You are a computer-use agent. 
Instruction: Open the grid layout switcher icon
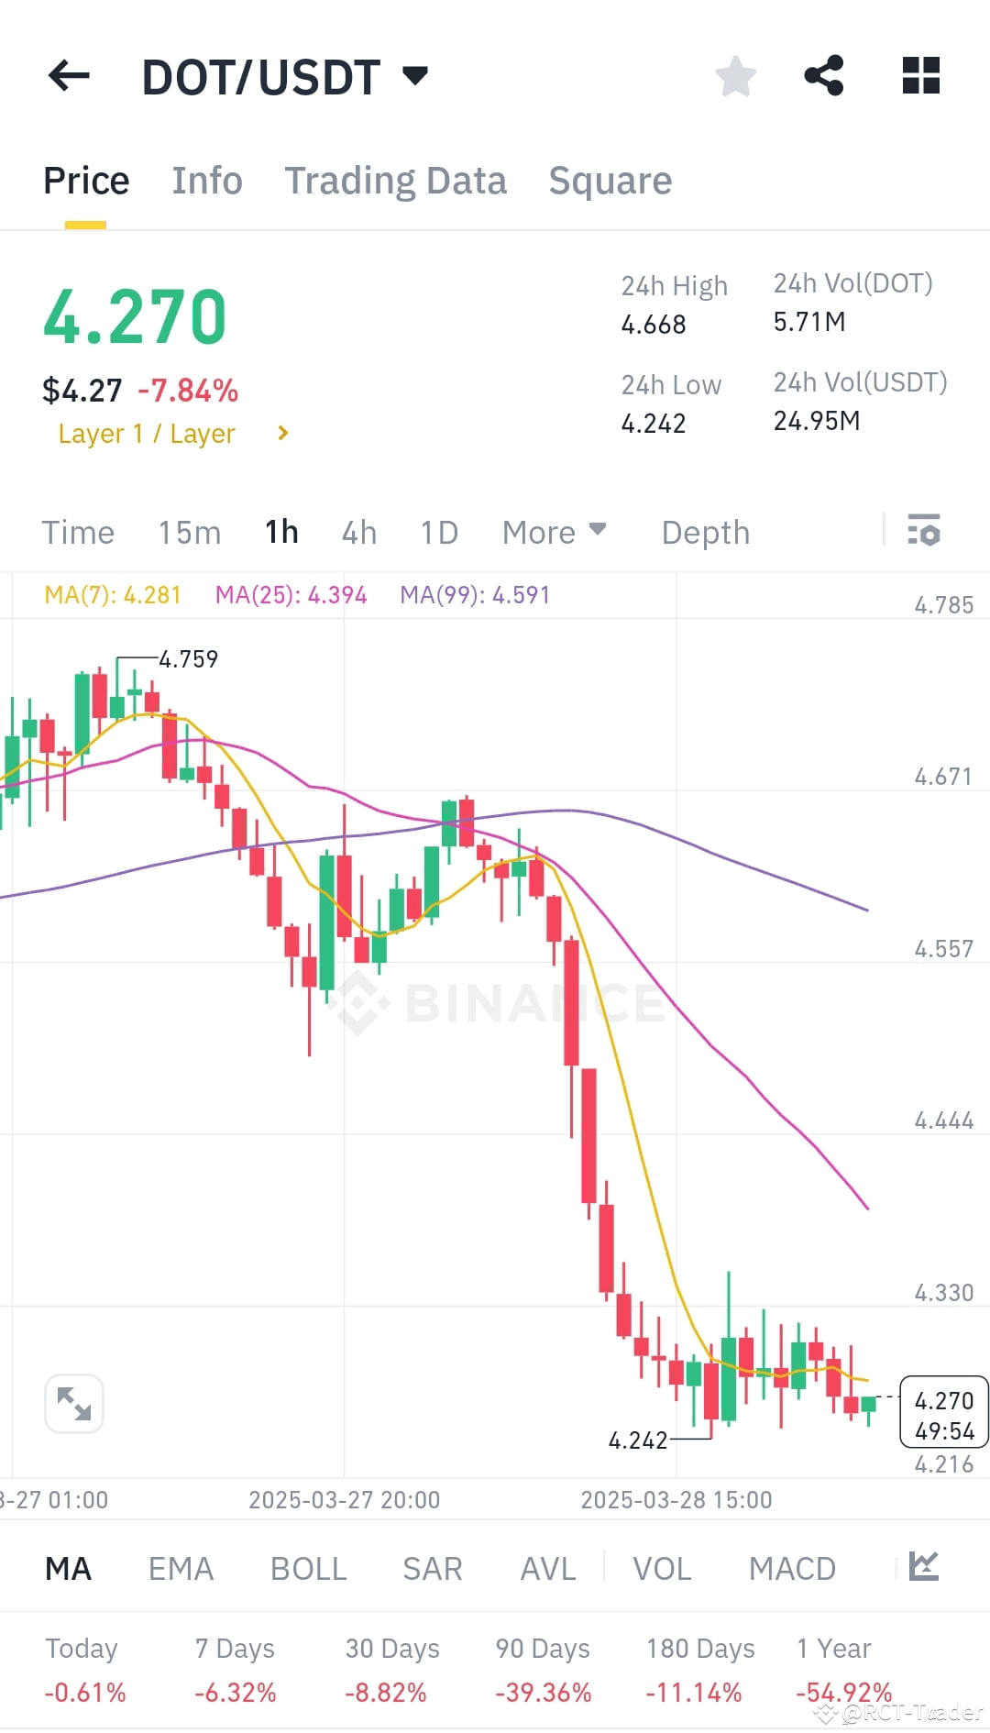coord(919,76)
